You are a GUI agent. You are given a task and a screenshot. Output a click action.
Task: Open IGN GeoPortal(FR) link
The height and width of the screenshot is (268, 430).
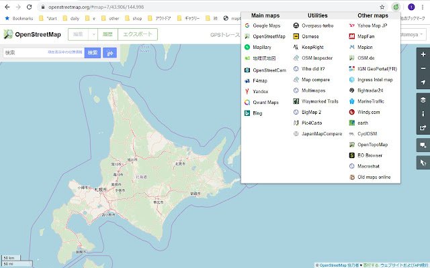point(373,68)
